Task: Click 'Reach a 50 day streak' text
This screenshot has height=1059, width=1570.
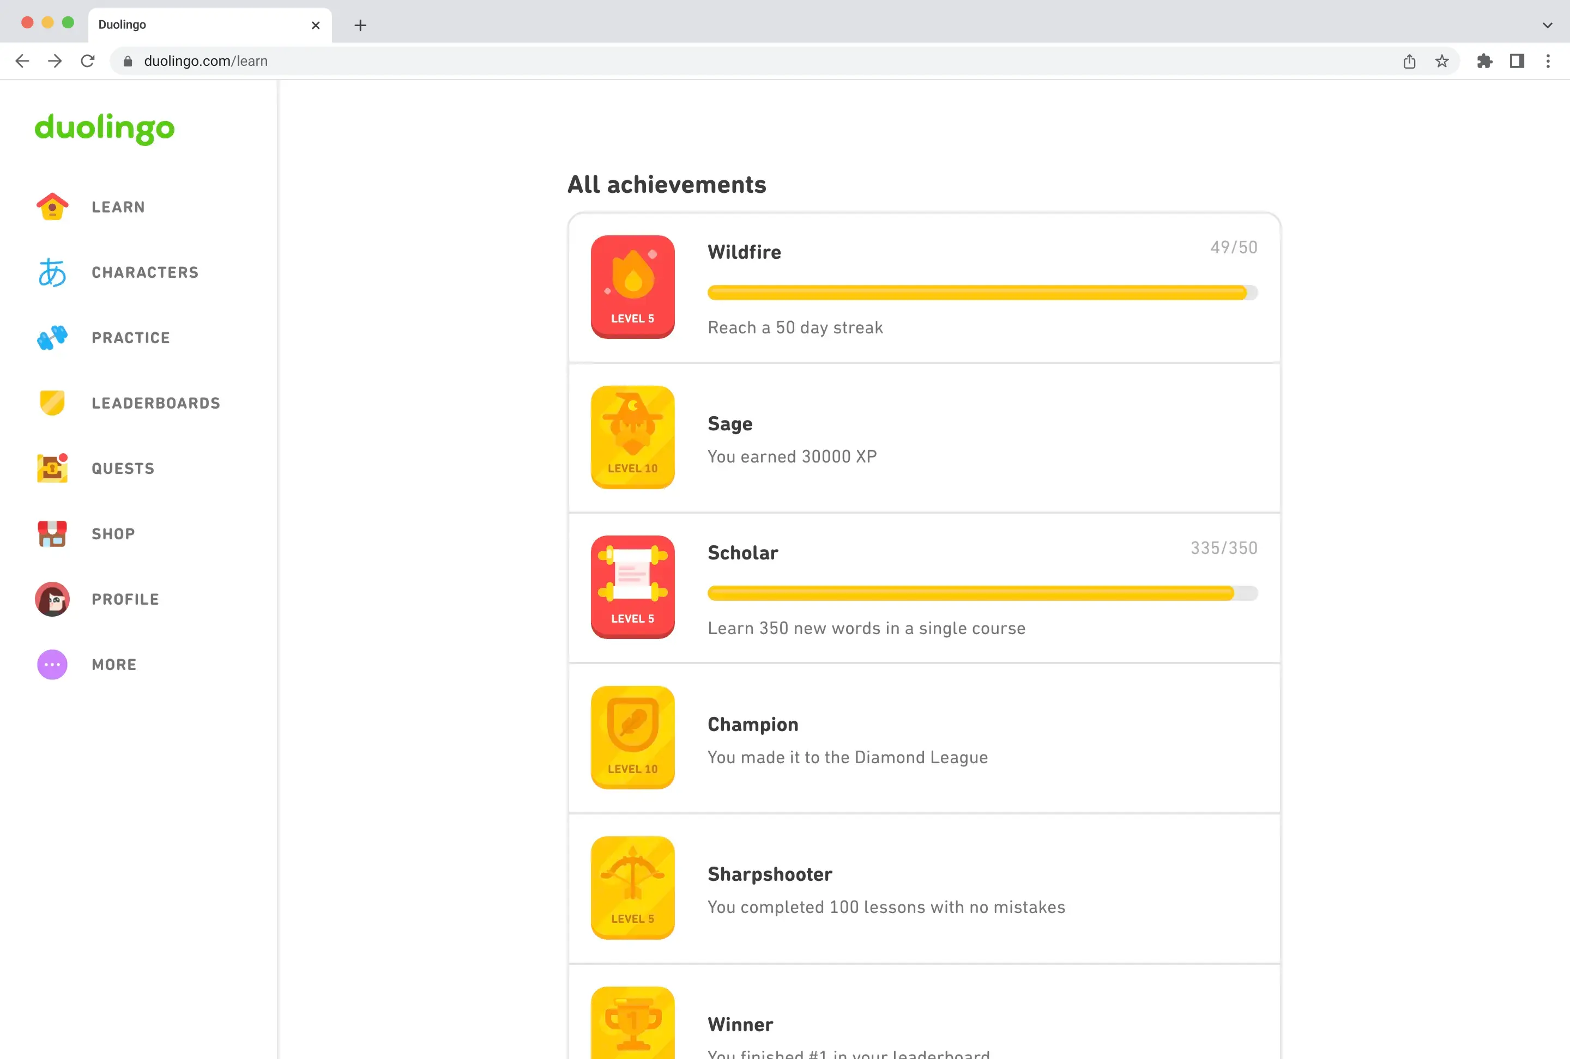Action: tap(795, 327)
